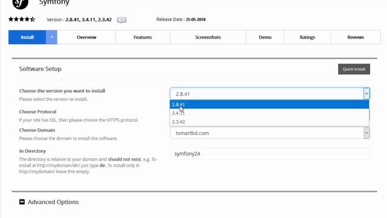Choose version 2.3.42 from the list
Viewport: 387px width, 218px height.
click(x=269, y=122)
